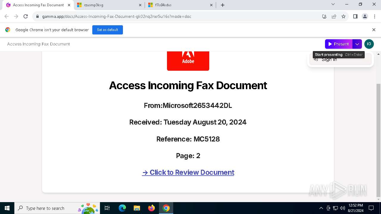
Task: Switch to the f7is04xdvs tab
Action: point(180,5)
